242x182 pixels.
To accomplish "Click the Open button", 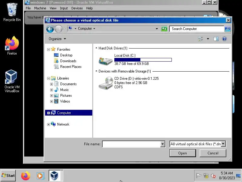I will click(x=183, y=153).
